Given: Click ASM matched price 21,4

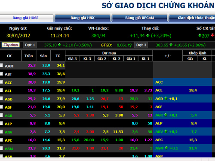Looking at the screenshot, I should pos(193,148).
